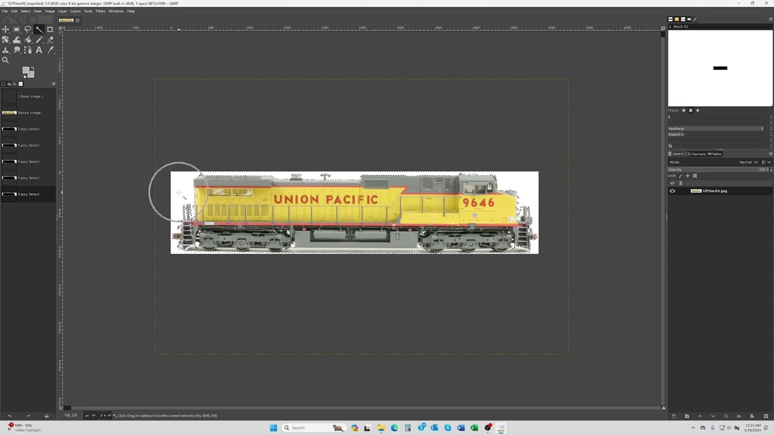774x435 pixels.
Task: Select the Paths tool
Action: [x=28, y=50]
